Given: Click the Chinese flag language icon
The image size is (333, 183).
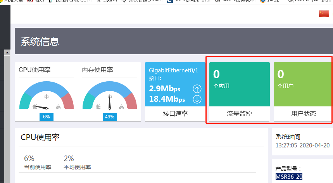Looking at the screenshot, I should 324,14.
